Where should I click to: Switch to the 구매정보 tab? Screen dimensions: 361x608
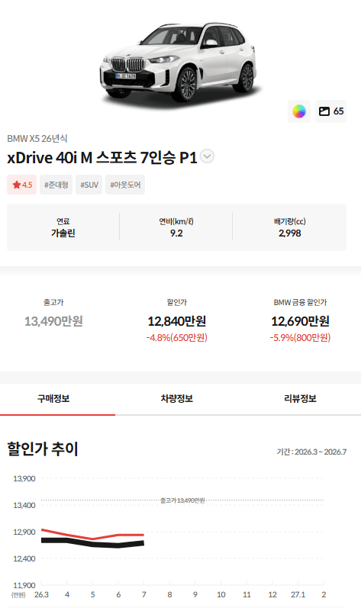click(53, 399)
